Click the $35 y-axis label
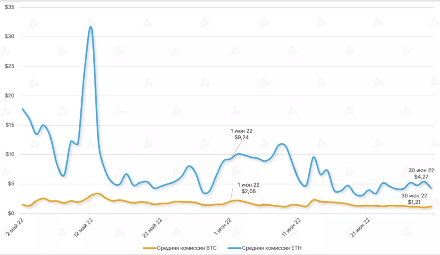The image size is (440, 255). pos(9,7)
